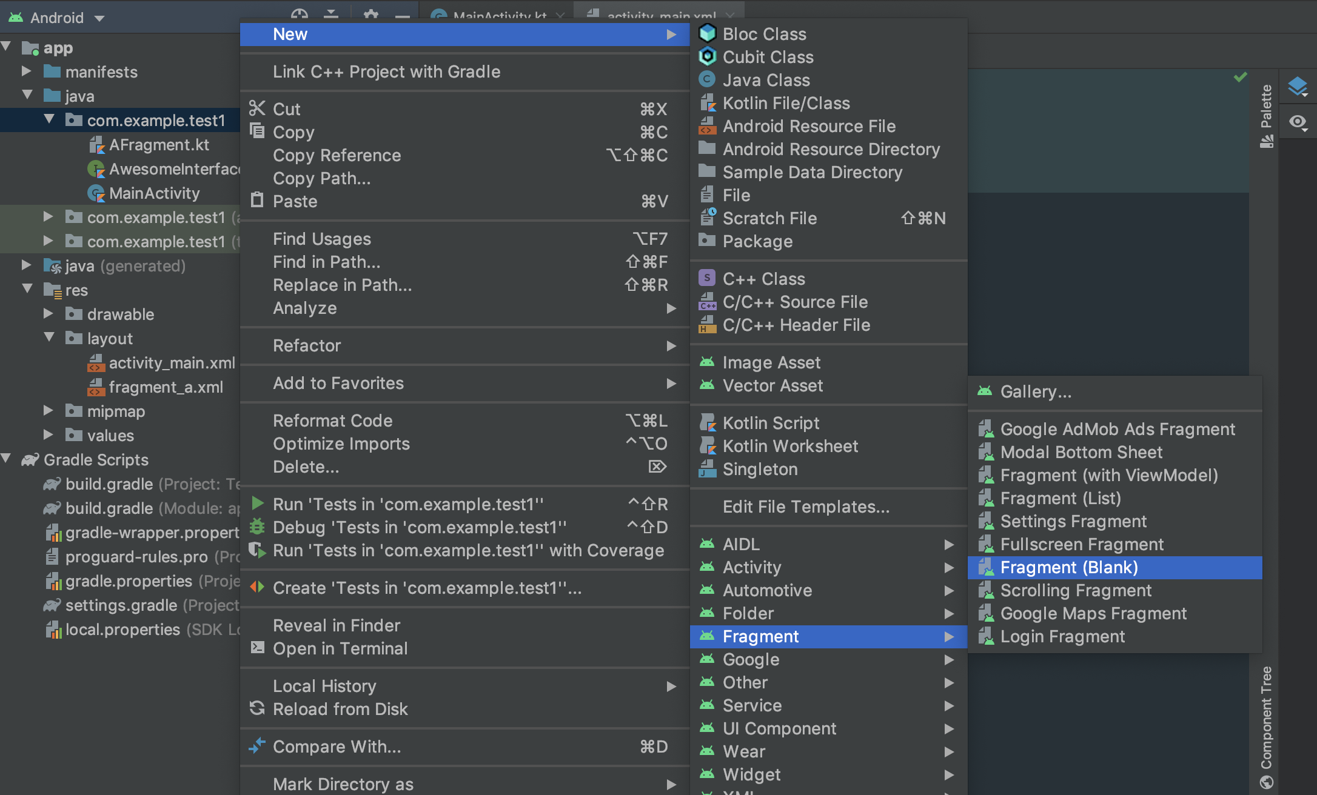Screen dimensions: 1317x795
Task: Click the Bloc Class cube icon
Action: [707, 33]
